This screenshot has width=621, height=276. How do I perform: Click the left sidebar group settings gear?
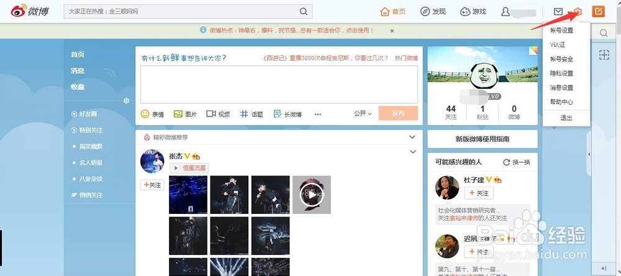coord(126,101)
